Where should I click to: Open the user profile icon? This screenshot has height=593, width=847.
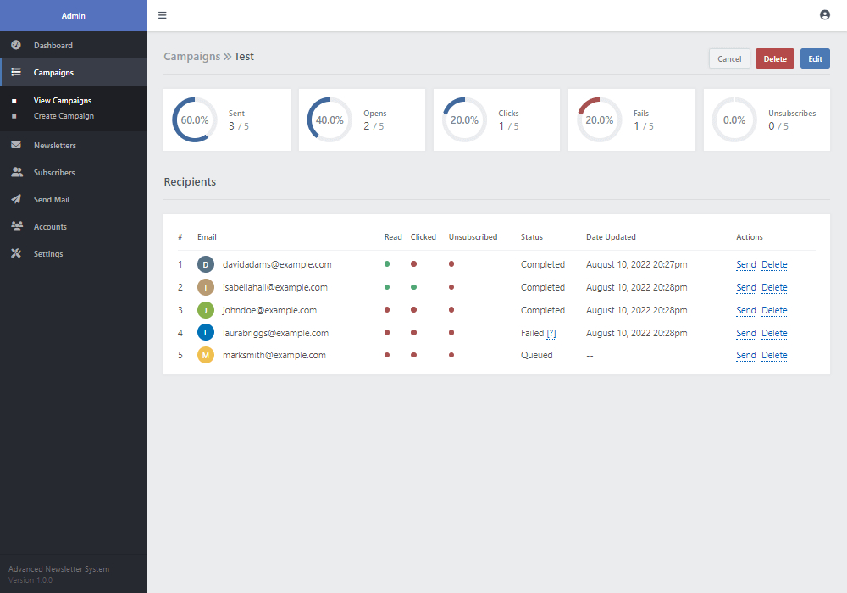click(824, 15)
